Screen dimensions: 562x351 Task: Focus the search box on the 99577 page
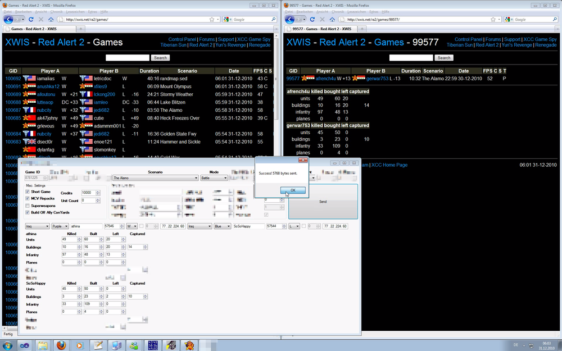pos(411,58)
